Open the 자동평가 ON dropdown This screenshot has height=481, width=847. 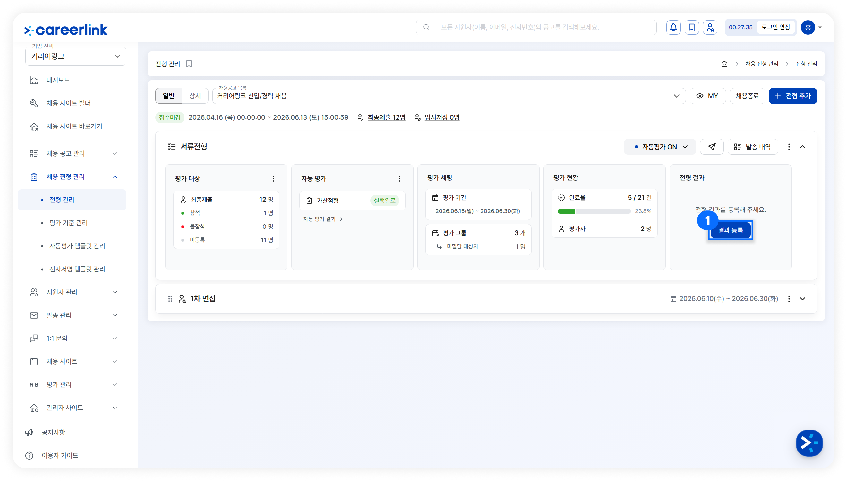(659, 147)
